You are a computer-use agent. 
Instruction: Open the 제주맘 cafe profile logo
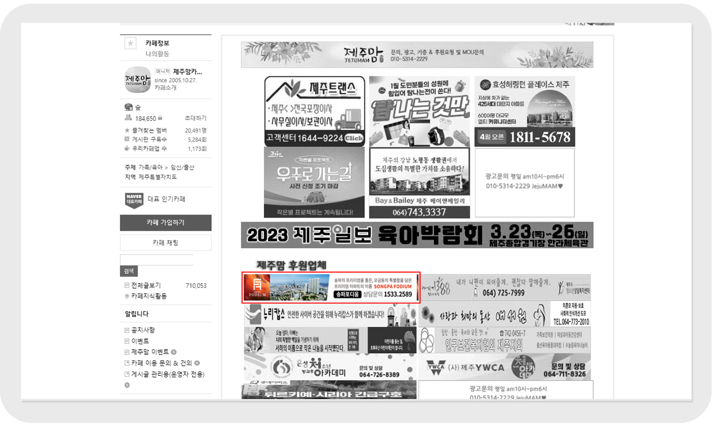point(137,79)
